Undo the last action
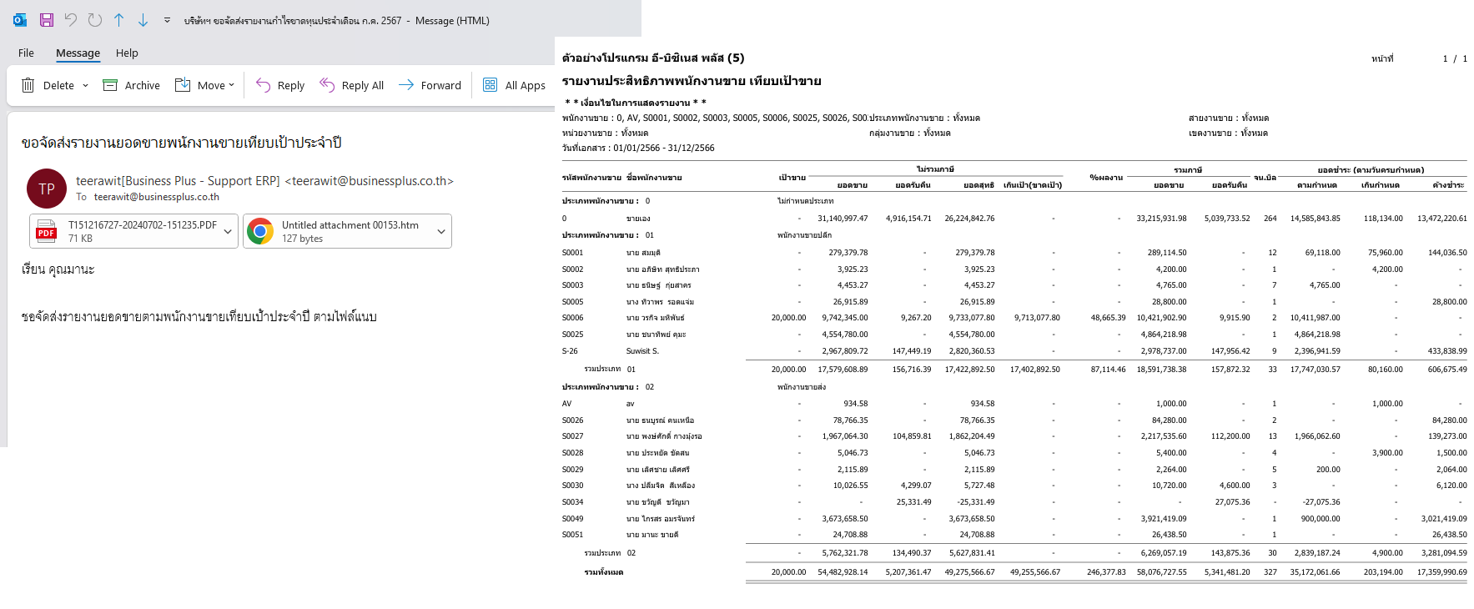Screen dimensions: 1474x609 click(71, 20)
